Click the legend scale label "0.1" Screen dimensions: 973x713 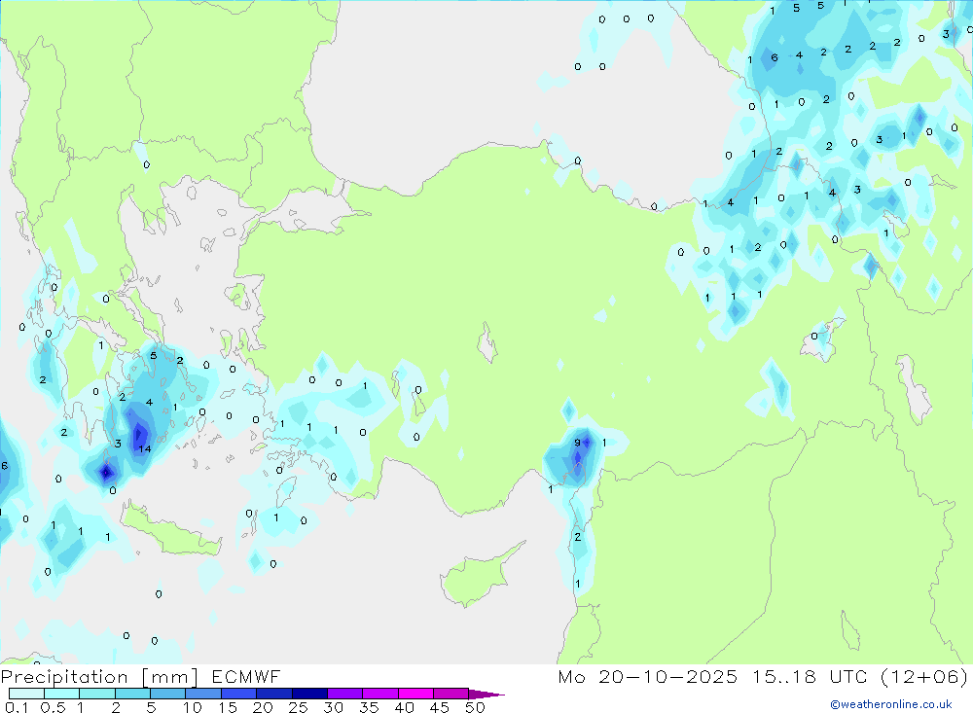tap(17, 707)
